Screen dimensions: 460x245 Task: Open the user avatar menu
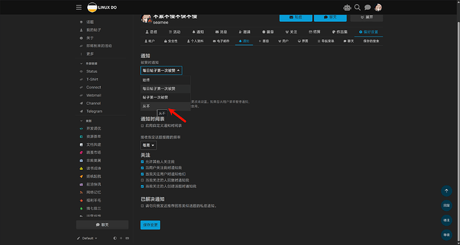point(378,7)
